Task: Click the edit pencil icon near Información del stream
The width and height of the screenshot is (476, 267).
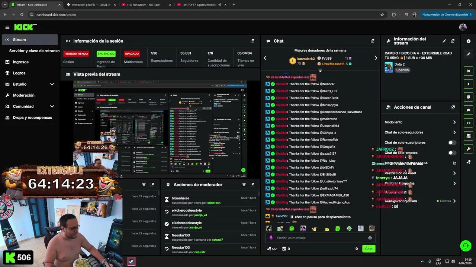Action: pos(444,41)
